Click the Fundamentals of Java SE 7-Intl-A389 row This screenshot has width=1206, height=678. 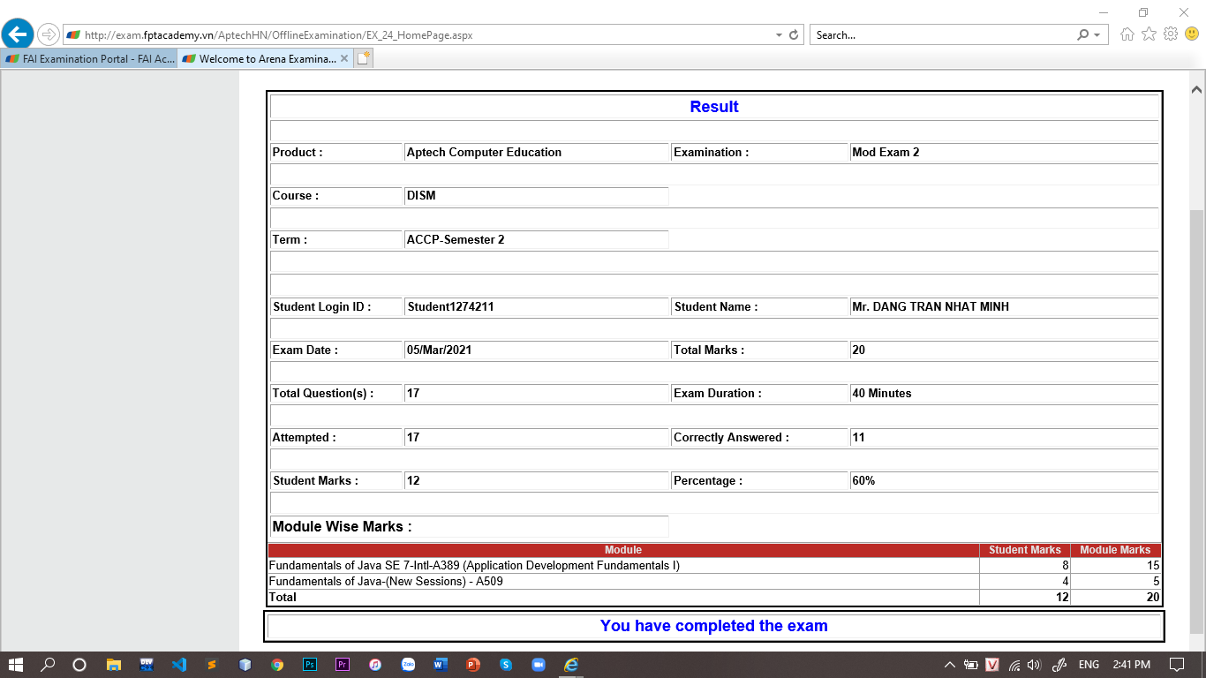[x=714, y=566]
